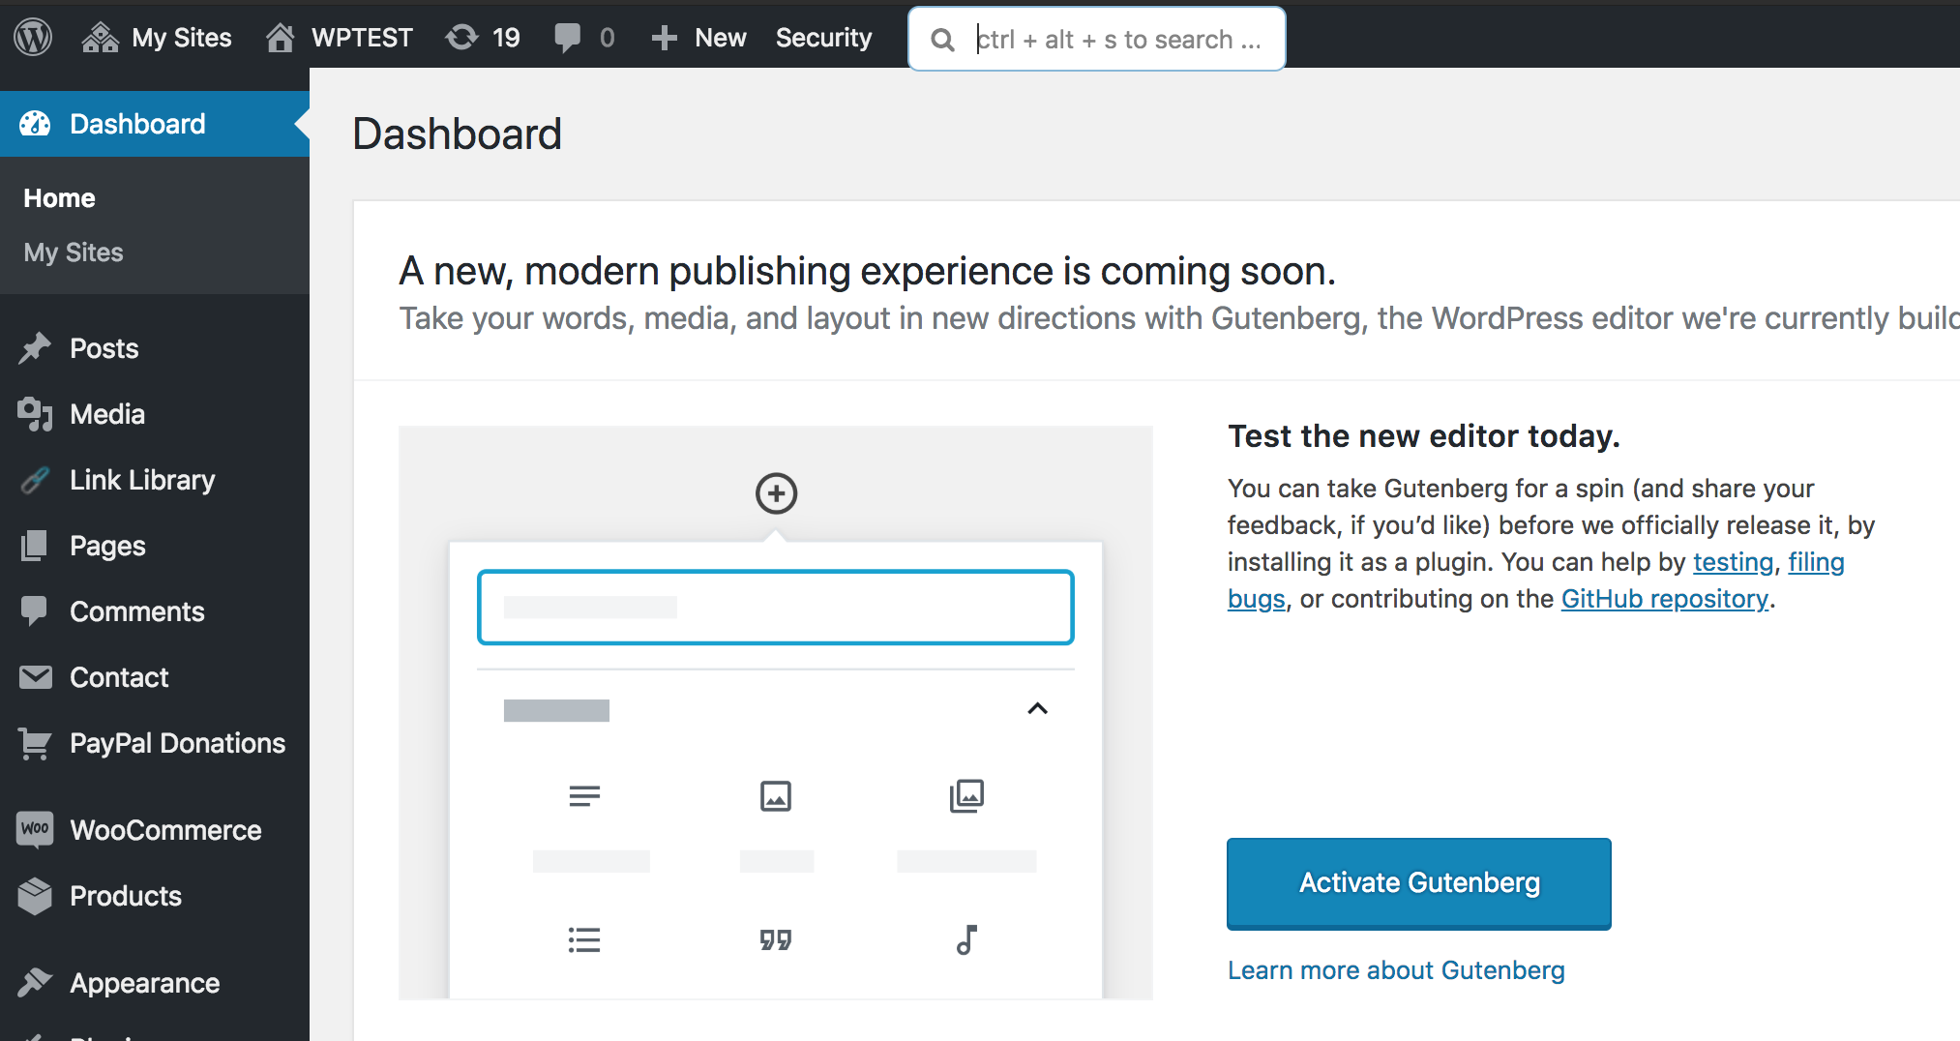Viewport: 1960px width, 1041px height.
Task: Click the Activate Gutenberg button
Action: tap(1418, 883)
